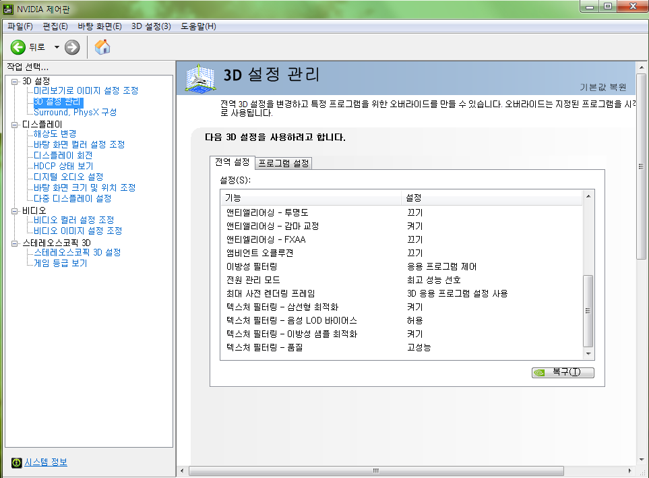Open 디지털 오디오 설정

[68, 177]
